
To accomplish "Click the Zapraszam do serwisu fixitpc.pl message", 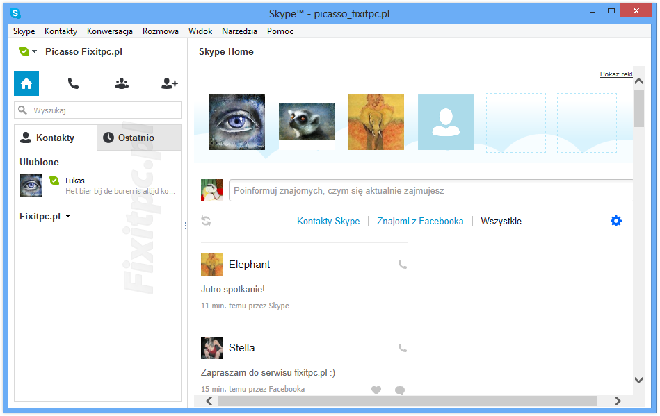I will tap(268, 373).
